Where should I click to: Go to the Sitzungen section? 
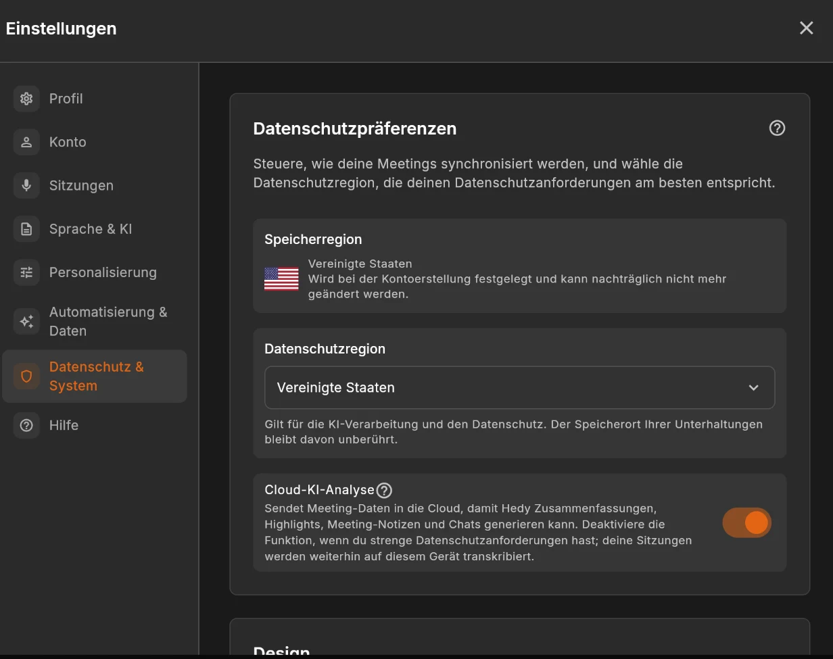pos(95,185)
